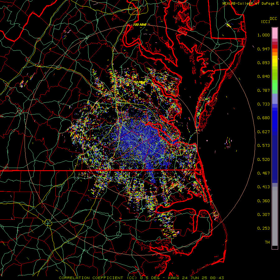This screenshot has width=280, height=280.
Task: Select the 0.360 color scale value
Action: coord(264,201)
